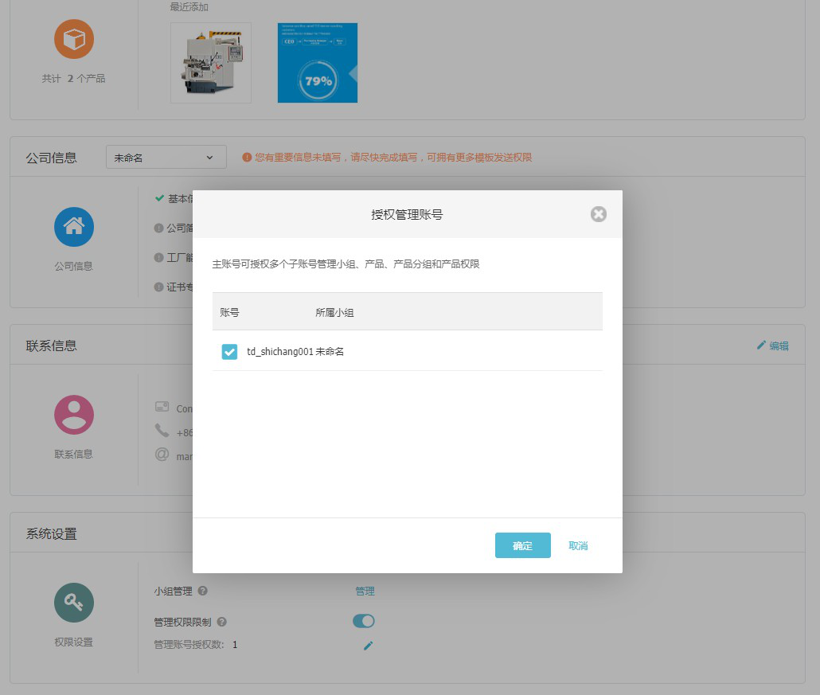
Task: Open 管理 link for 小组管理
Action: click(365, 591)
